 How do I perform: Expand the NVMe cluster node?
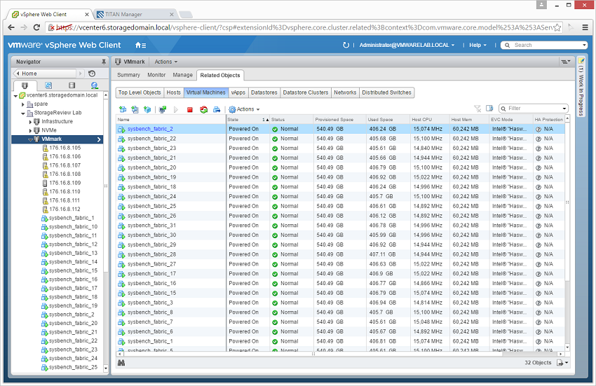30,131
